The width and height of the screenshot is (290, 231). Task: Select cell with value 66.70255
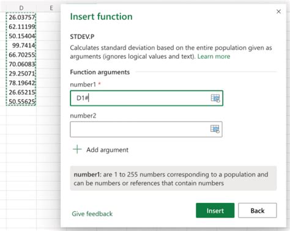[x=21, y=55]
